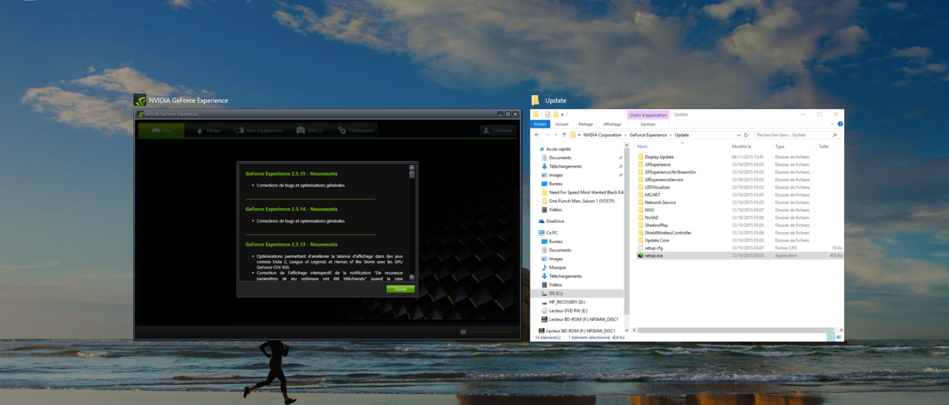
Task: Switch to details view icon in status bar
Action: [x=831, y=337]
